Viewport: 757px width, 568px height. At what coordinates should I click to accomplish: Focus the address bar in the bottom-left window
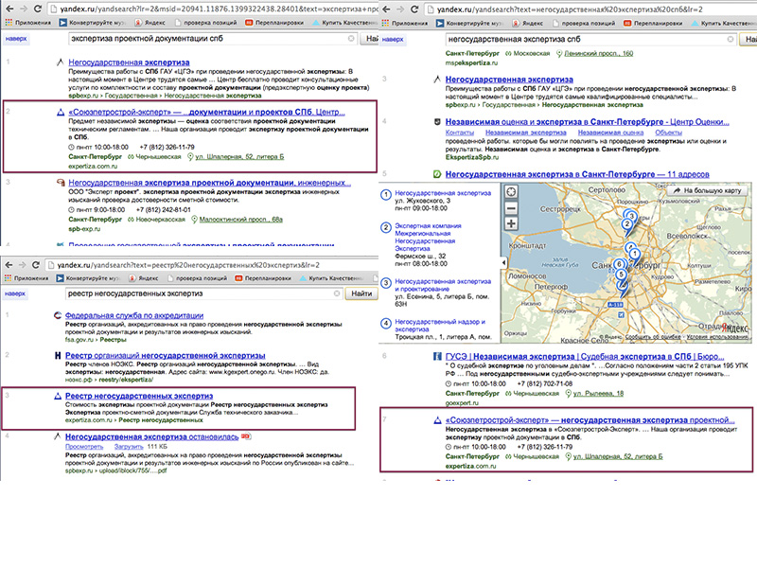point(211,265)
